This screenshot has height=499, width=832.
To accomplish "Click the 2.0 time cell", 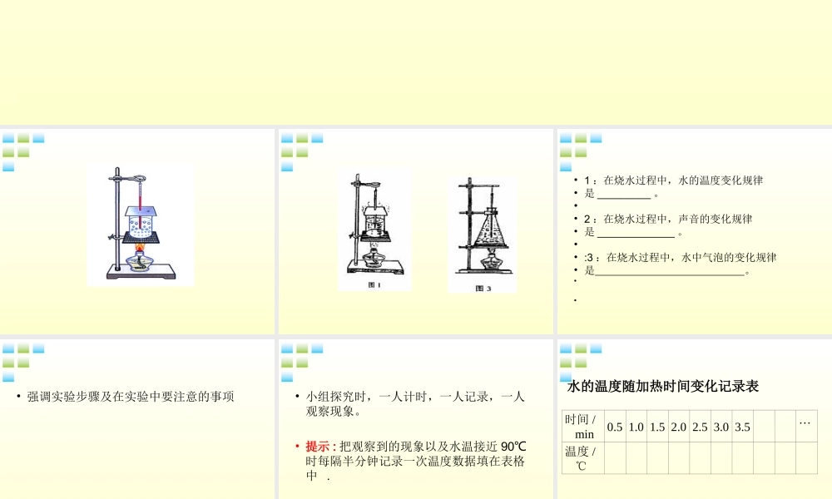I will tap(679, 426).
